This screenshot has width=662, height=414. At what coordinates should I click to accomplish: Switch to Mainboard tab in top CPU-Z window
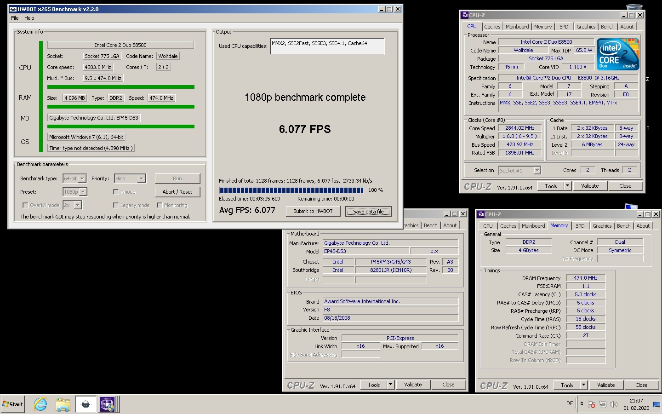click(517, 27)
